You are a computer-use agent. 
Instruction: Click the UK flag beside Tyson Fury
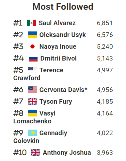click(x=32, y=101)
